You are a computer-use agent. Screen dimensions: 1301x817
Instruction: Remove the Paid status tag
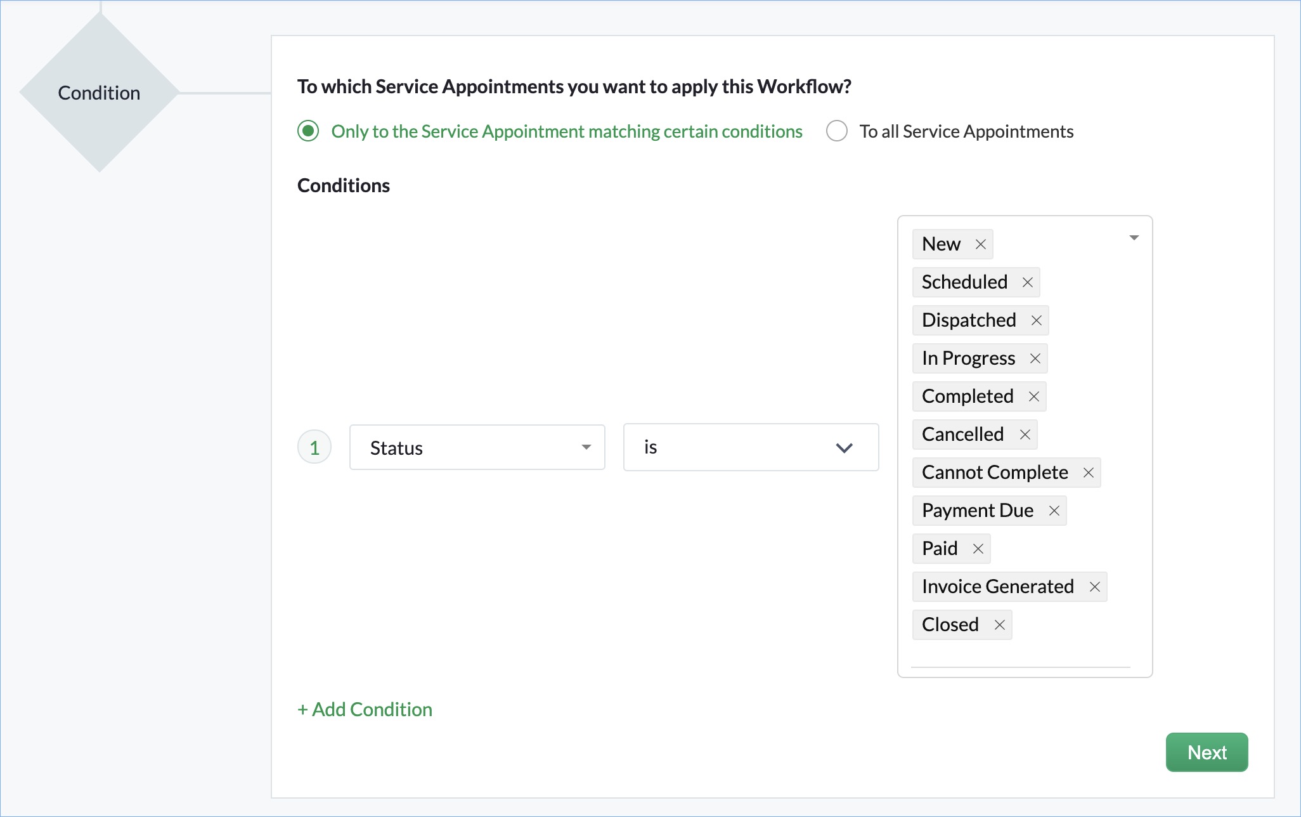978,549
